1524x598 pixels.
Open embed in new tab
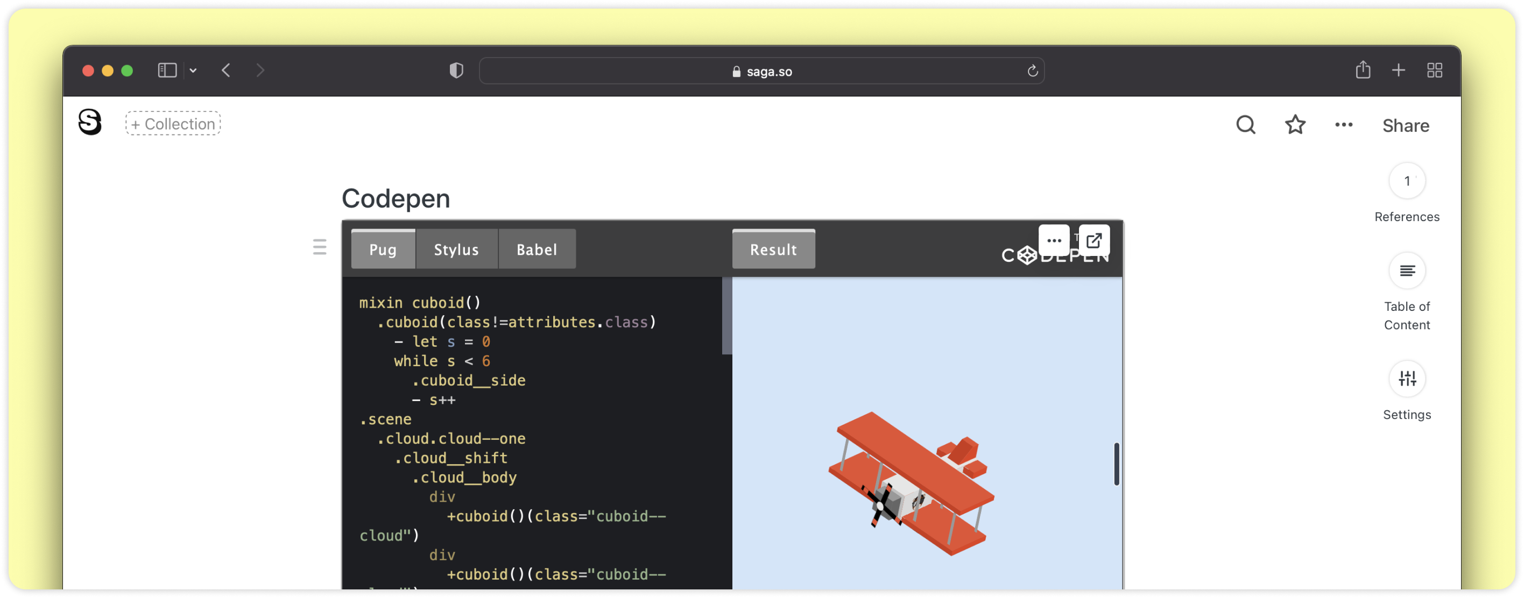pos(1093,241)
